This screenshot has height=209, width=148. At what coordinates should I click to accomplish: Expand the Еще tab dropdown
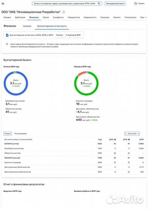click(x=143, y=17)
